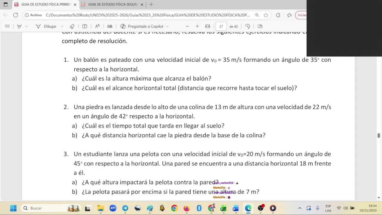Viewport: 382px width, 215px height.
Task: Reload the current page
Action: pos(16,15)
